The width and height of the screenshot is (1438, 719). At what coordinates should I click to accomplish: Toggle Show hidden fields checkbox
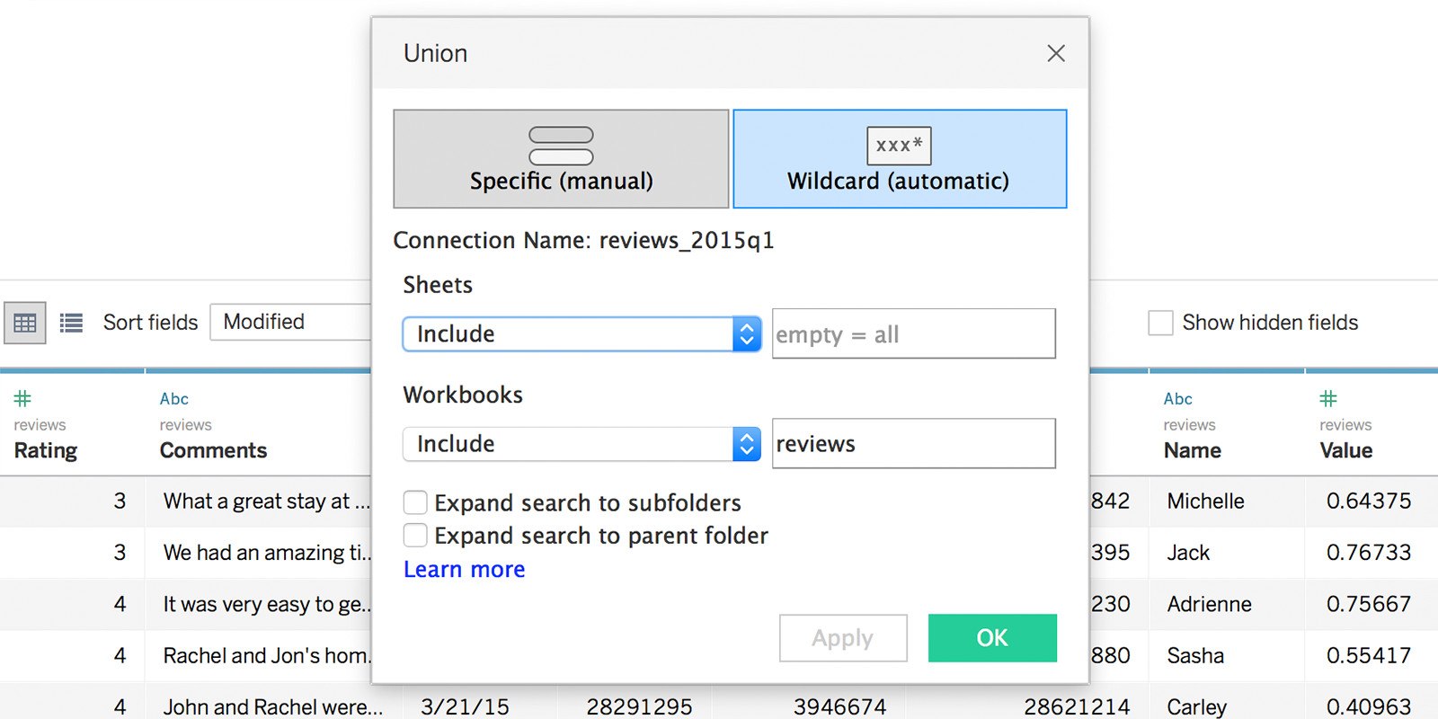tap(1160, 323)
